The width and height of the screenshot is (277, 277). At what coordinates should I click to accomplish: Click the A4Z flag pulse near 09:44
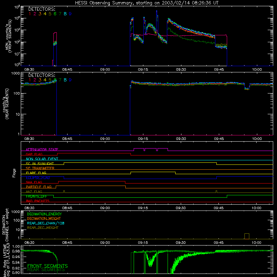click(216, 192)
